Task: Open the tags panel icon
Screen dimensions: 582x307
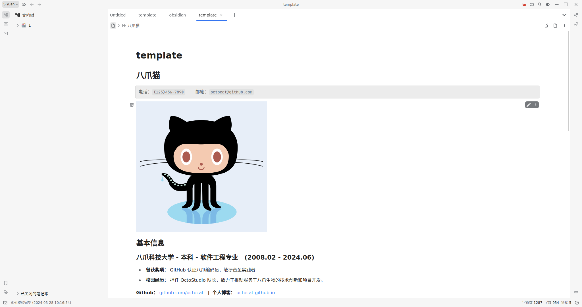Action: coord(6,292)
